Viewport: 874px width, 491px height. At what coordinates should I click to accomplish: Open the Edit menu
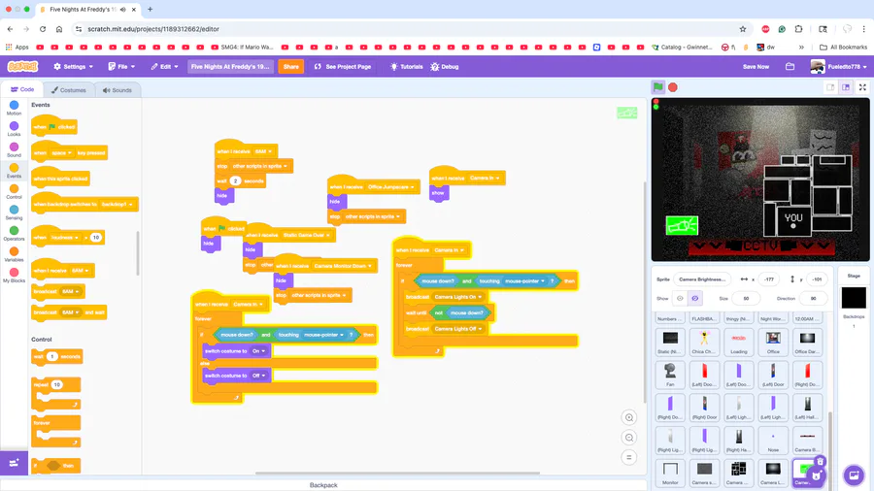(x=164, y=66)
